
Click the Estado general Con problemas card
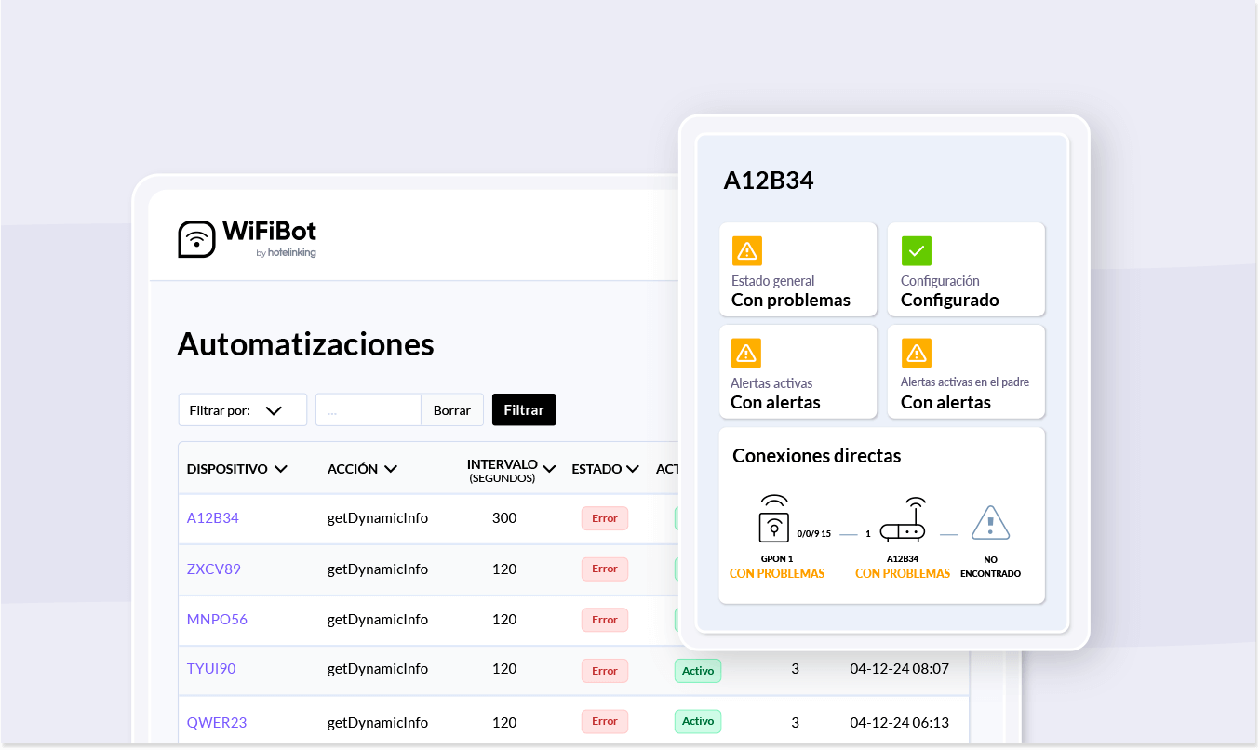click(x=798, y=270)
